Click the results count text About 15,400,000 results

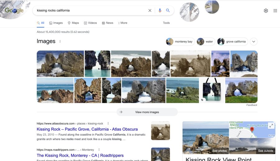(63, 32)
